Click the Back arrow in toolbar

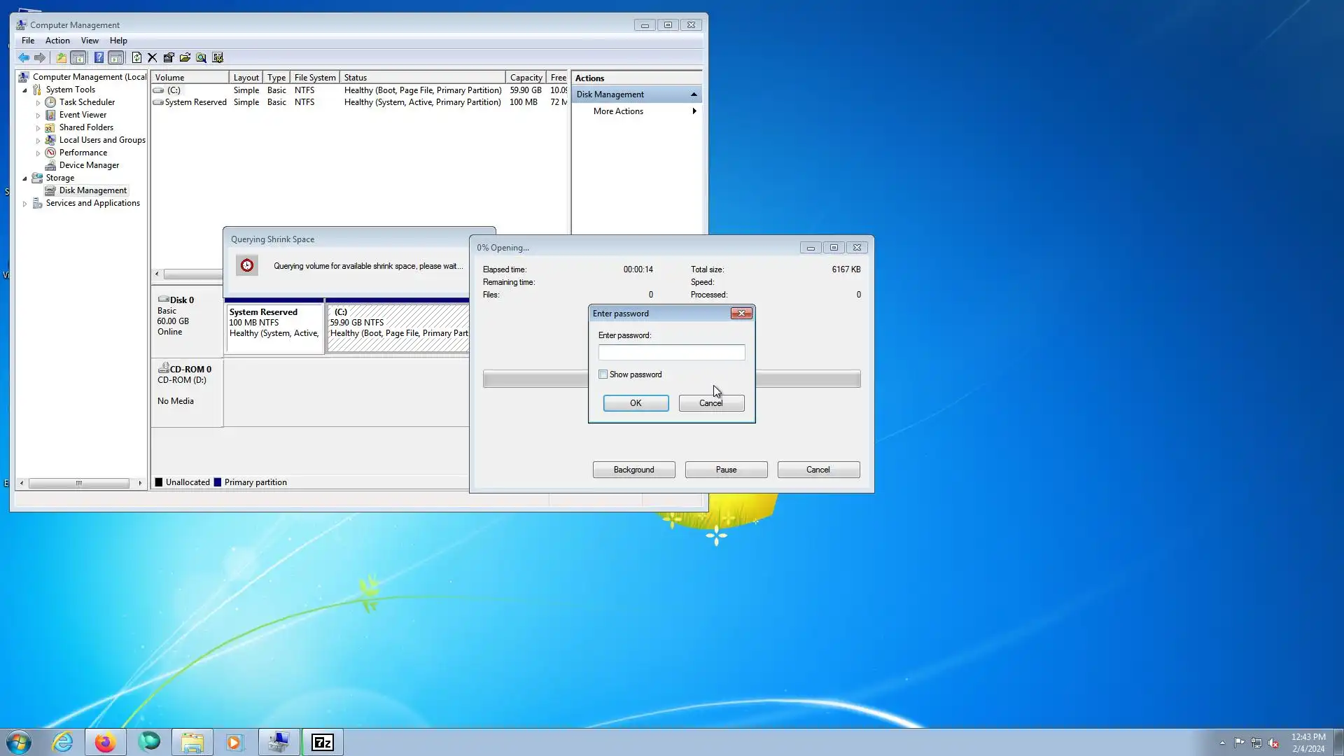pos(24,57)
